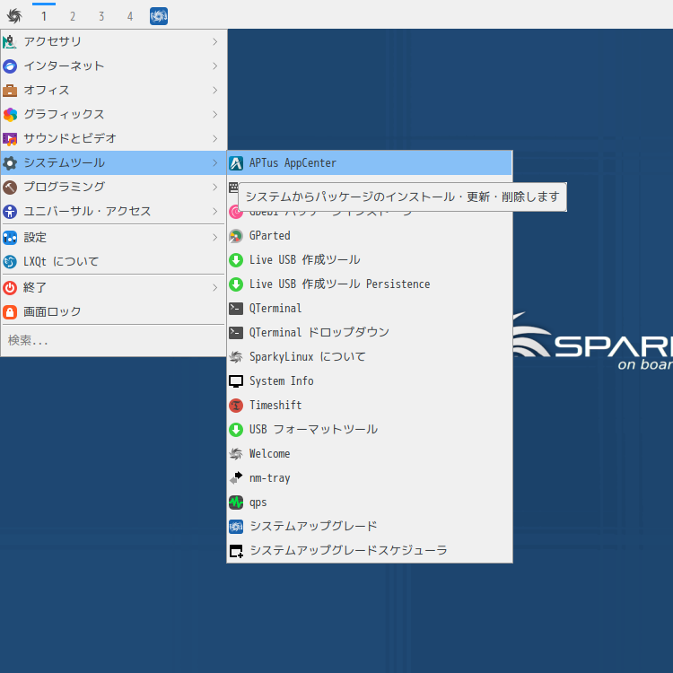
Task: Click the ユニバーサル・アクセス accessibility icon
Action: pos(10,211)
